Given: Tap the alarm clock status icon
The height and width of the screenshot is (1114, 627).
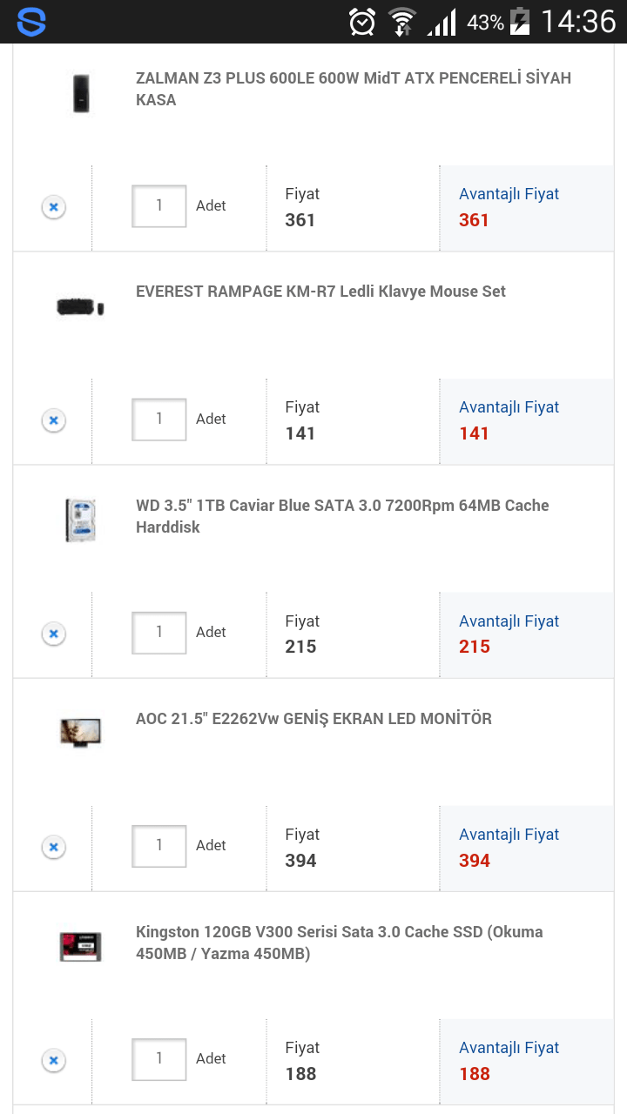Looking at the screenshot, I should [362, 22].
